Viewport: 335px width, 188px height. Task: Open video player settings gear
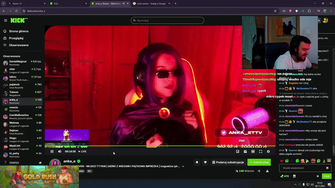tap(268, 151)
